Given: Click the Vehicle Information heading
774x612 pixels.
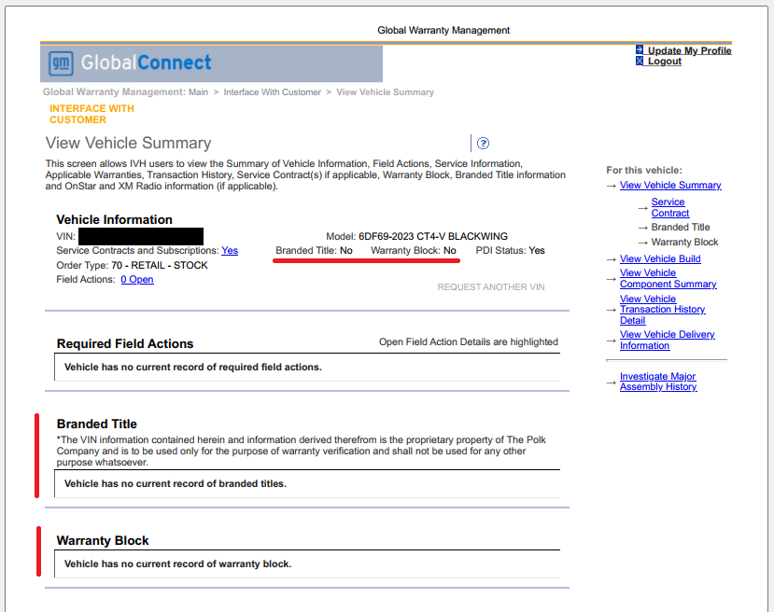Looking at the screenshot, I should click(114, 219).
